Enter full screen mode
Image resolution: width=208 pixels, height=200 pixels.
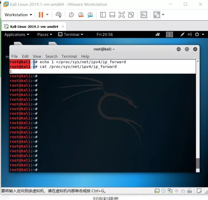[122, 15]
